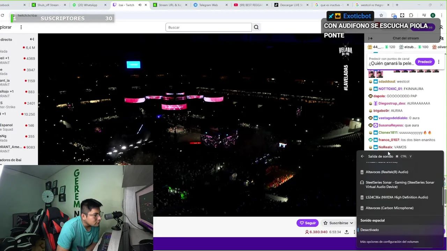
Task: Open the Twitch user account icon
Action: [441, 27]
